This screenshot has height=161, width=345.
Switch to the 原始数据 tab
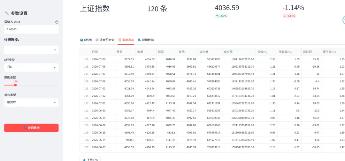tap(146, 40)
